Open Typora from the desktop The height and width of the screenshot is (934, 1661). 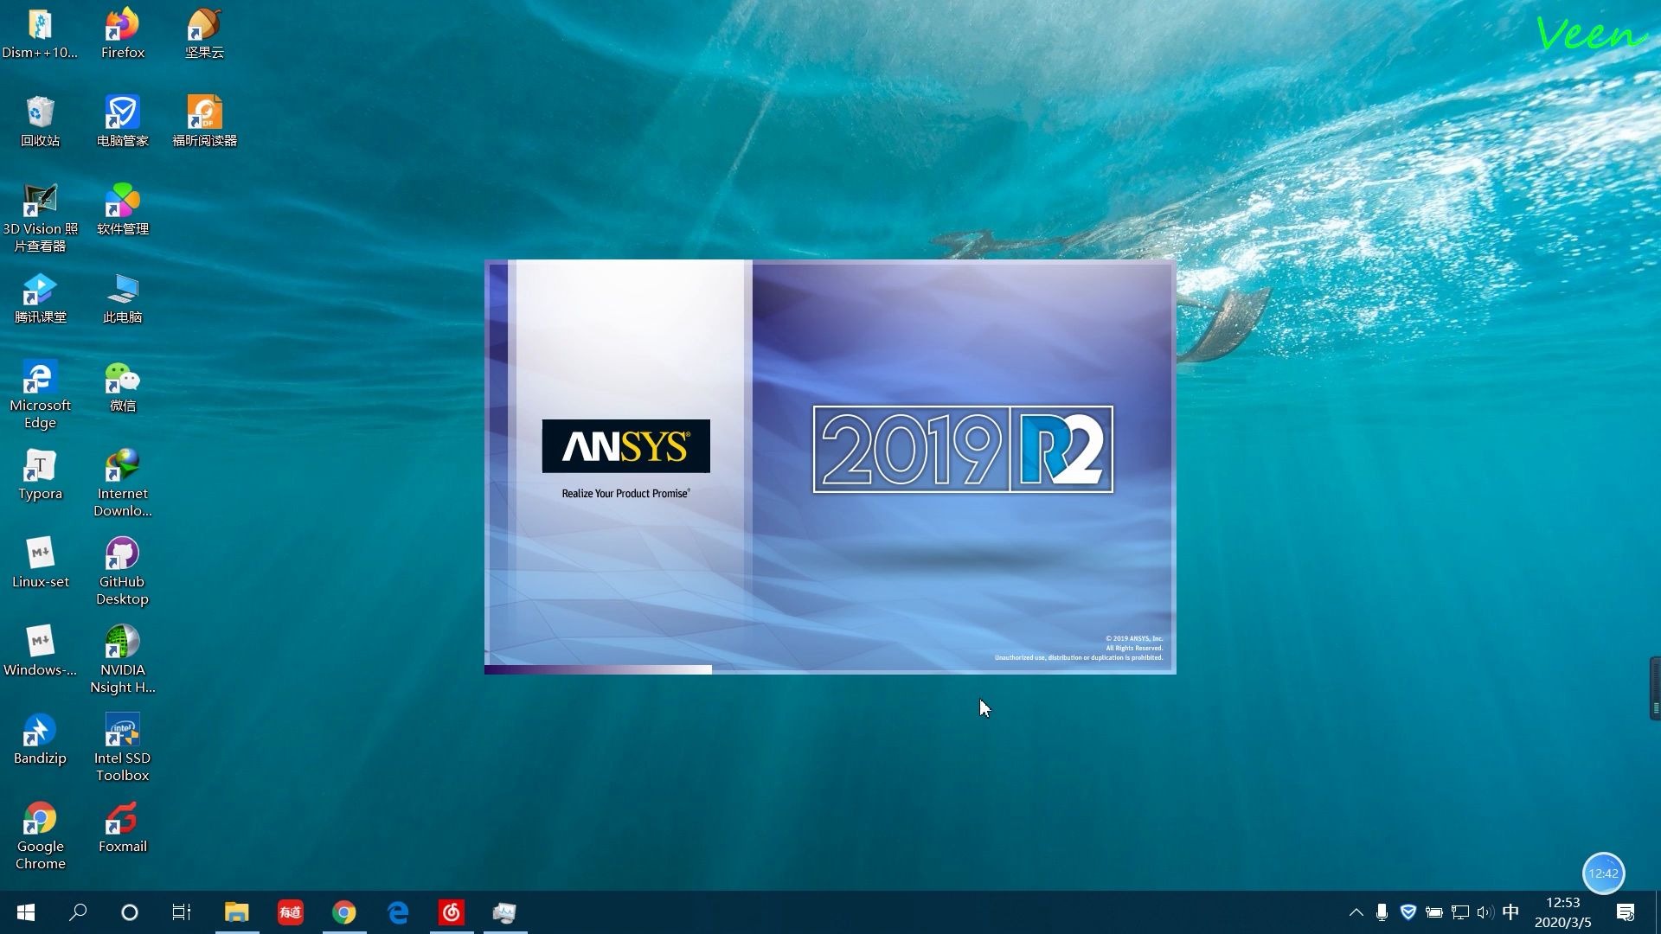tap(40, 465)
